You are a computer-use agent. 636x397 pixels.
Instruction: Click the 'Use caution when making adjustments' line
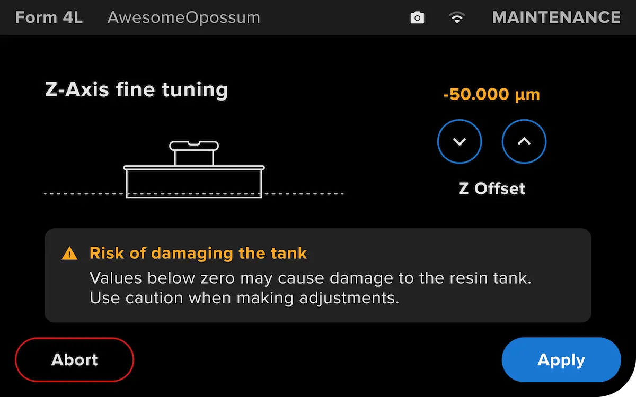pyautogui.click(x=244, y=298)
